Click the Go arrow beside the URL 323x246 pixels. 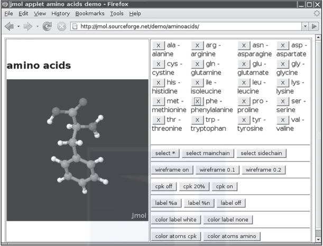(313, 26)
